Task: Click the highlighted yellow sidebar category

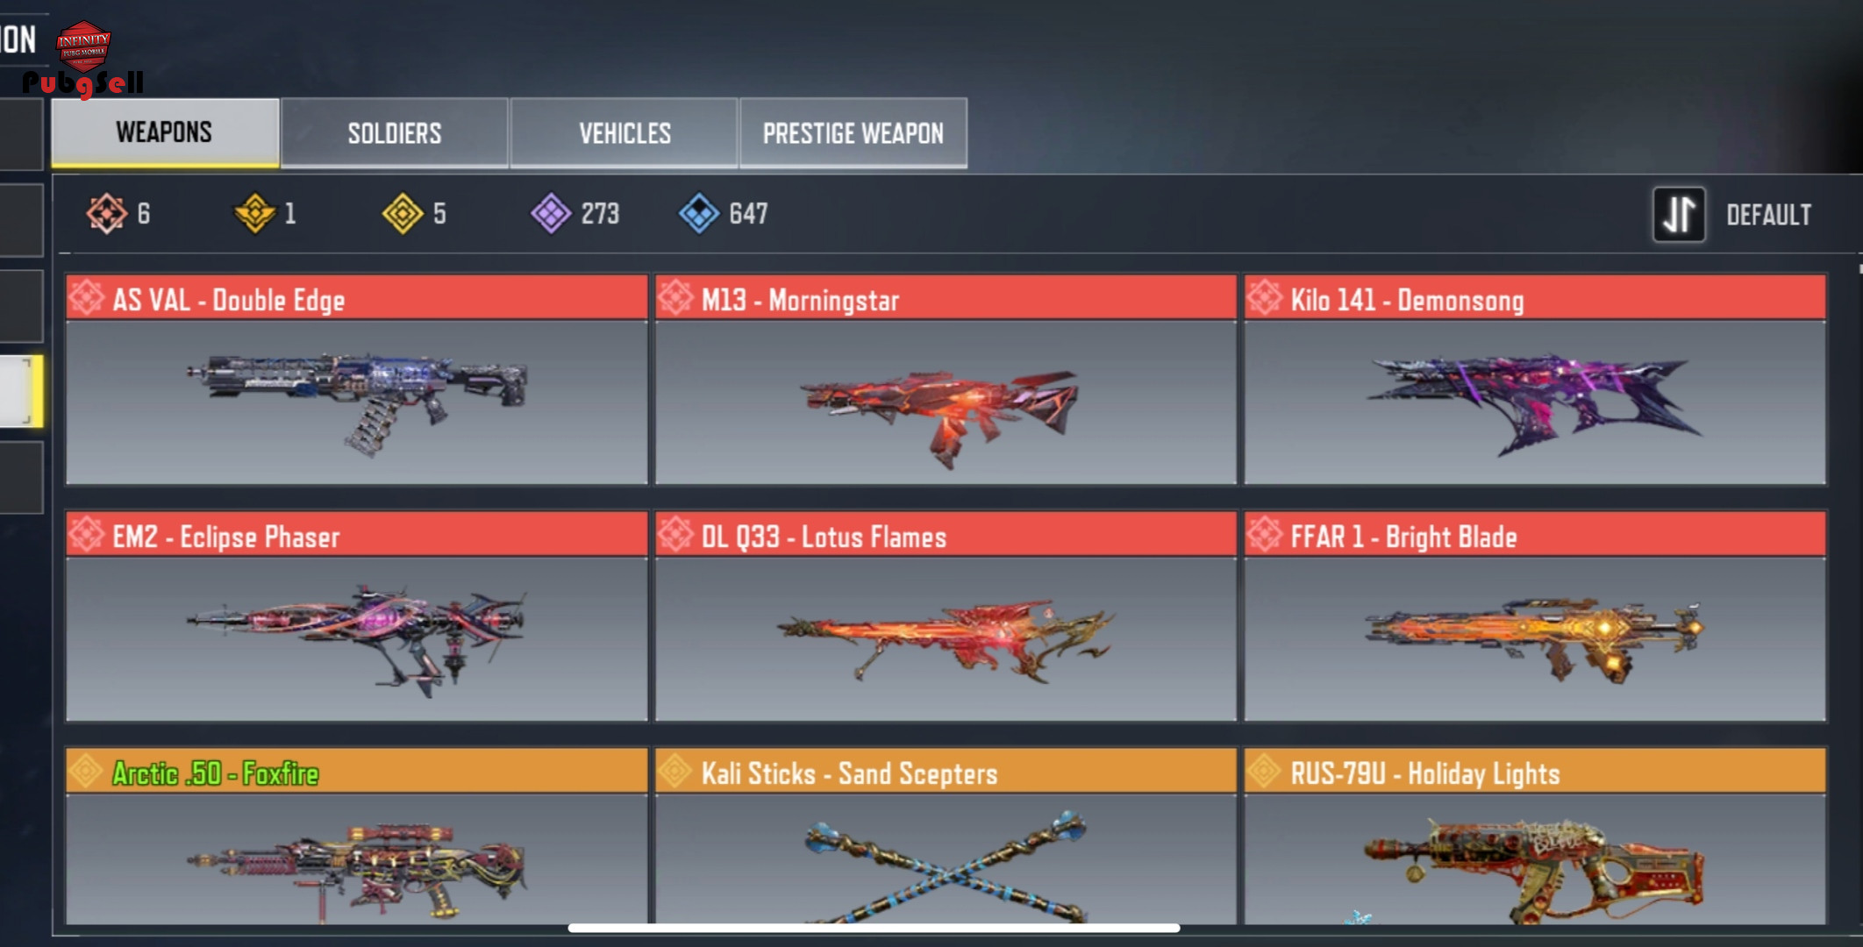Action: click(21, 391)
